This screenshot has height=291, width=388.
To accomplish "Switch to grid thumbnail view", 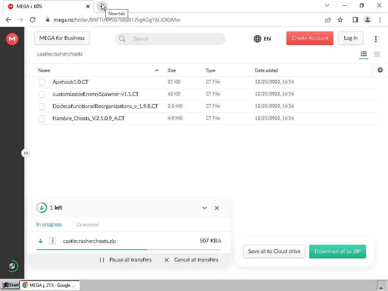I will coord(377,54).
